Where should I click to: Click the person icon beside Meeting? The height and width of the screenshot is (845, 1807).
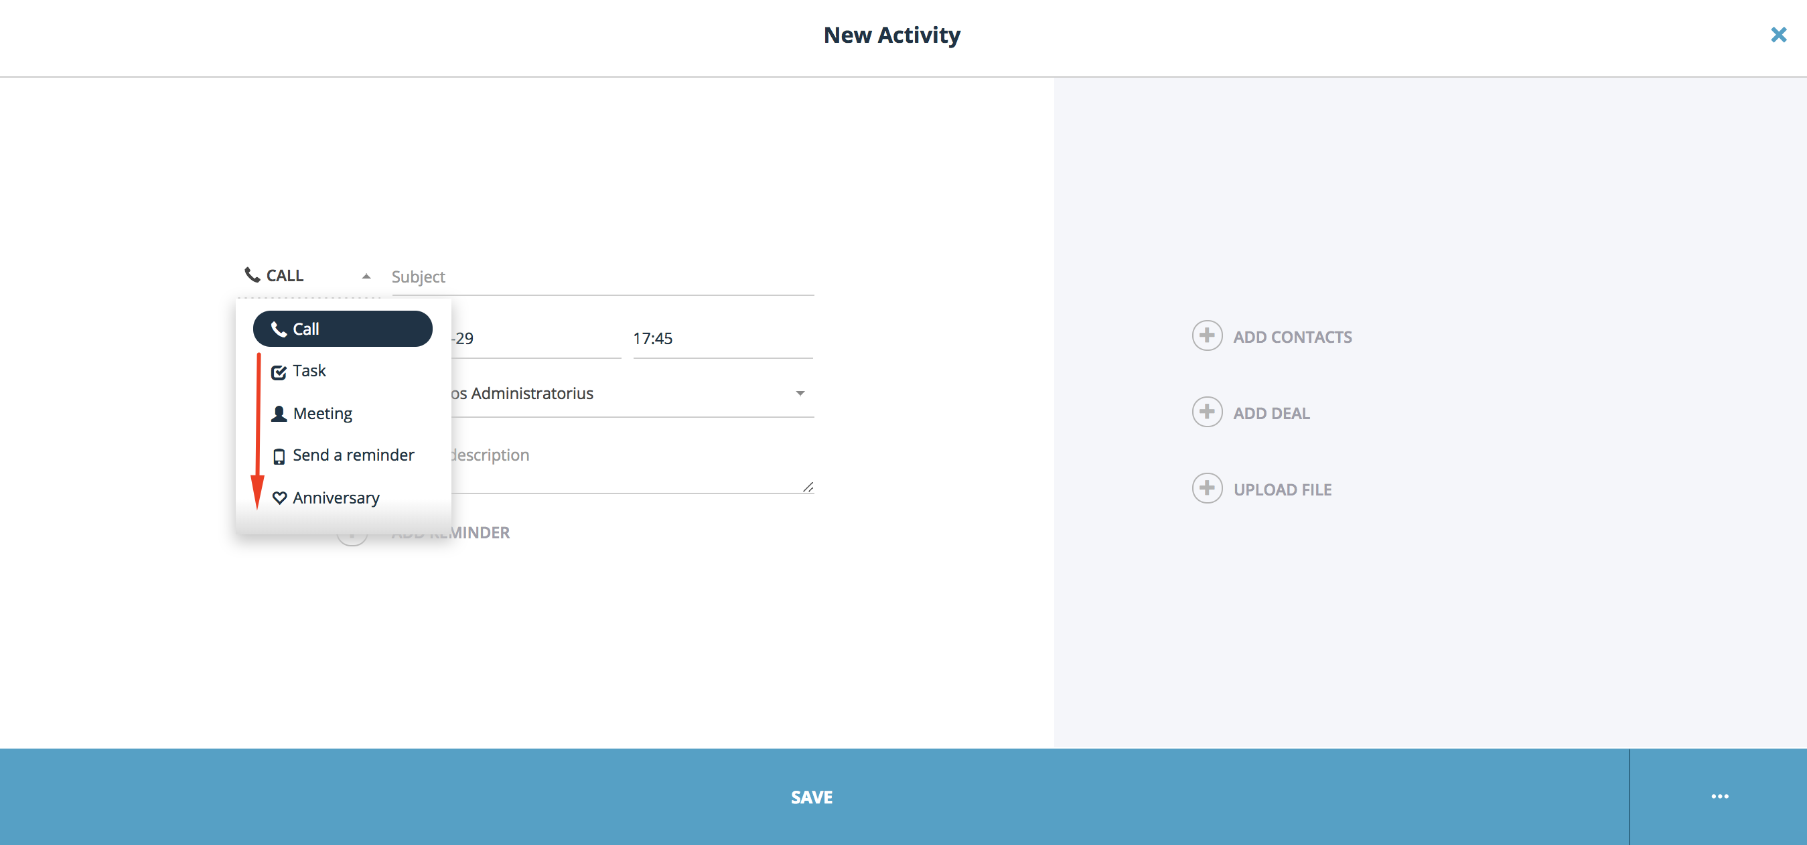point(279,414)
